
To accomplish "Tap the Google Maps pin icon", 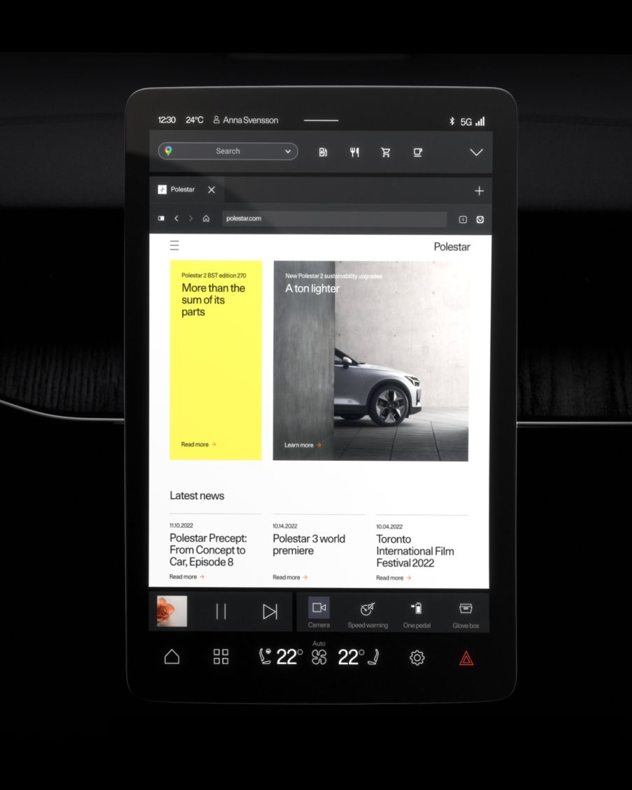I will coord(168,150).
